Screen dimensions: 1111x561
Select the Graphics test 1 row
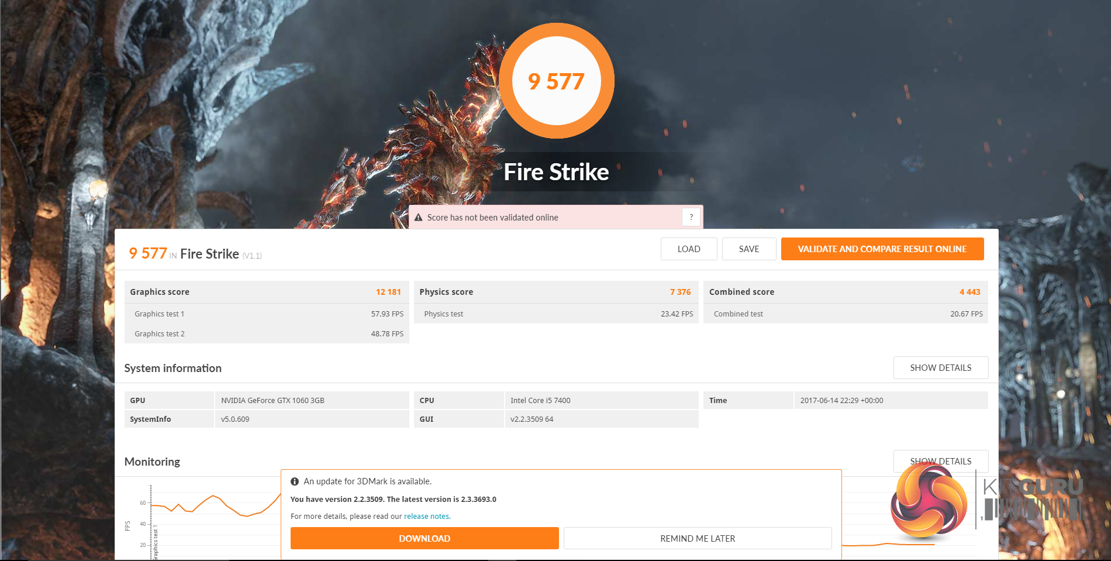coord(267,314)
